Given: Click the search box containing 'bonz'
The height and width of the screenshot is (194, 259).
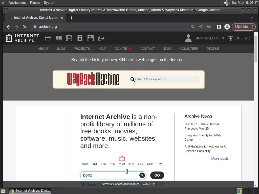Looking at the screenshot, I should point(113,175).
